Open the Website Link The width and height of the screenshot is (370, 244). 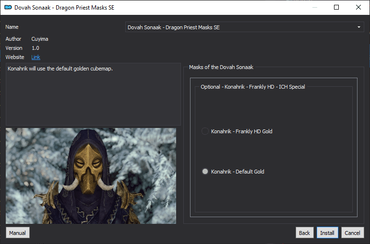36,57
